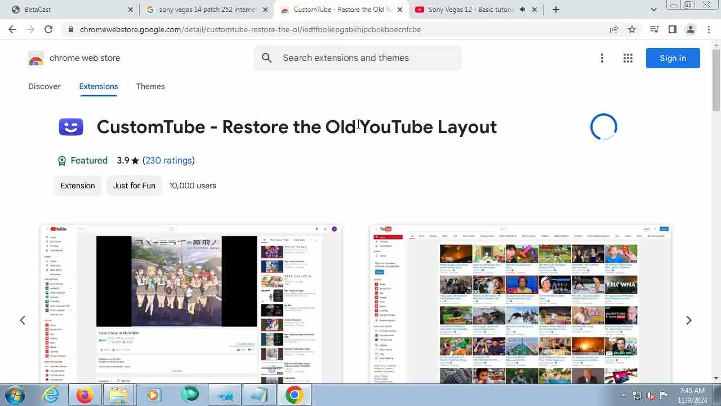Image resolution: width=721 pixels, height=406 pixels.
Task: Close the BetaCast tab
Action: [x=131, y=10]
